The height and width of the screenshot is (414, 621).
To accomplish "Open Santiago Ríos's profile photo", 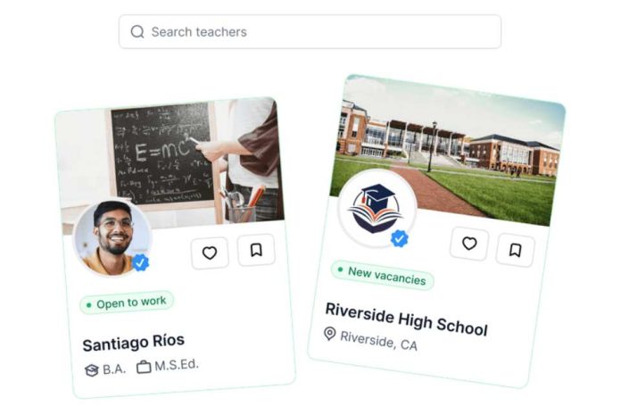I will pyautogui.click(x=112, y=237).
